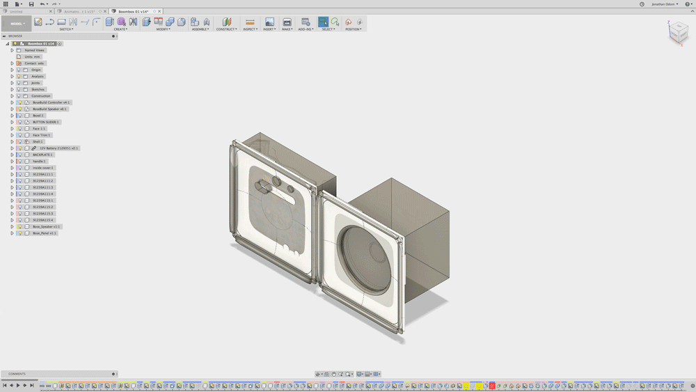Screen dimensions: 696x392
Task: Open the Insert tool icon
Action: (x=269, y=22)
